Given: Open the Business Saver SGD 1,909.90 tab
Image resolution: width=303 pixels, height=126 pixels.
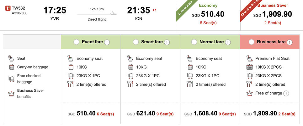Looking at the screenshot, I should (x=272, y=15).
